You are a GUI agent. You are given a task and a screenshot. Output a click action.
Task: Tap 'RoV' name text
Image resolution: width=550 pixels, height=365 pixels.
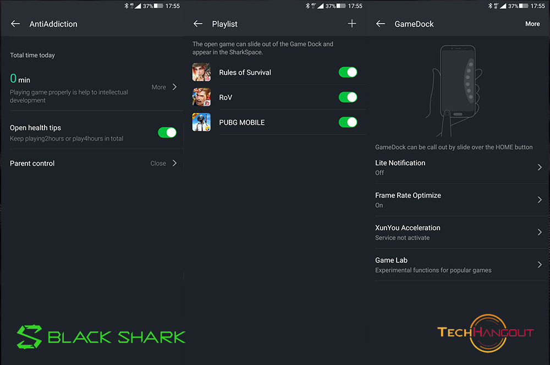point(226,97)
